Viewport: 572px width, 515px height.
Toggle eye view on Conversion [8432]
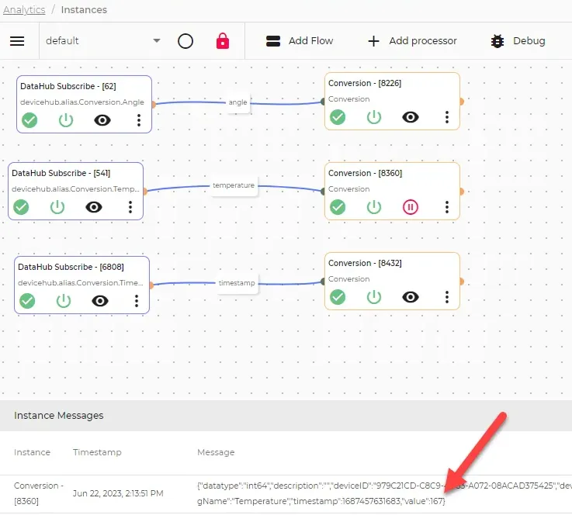click(411, 297)
